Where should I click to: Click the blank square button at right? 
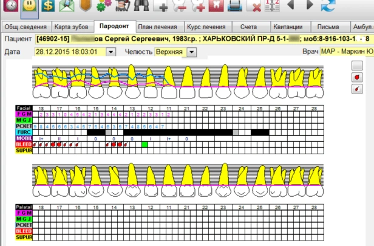coord(357,66)
